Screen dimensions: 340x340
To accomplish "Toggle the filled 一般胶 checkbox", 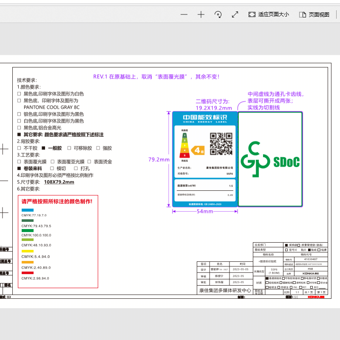I will pos(43,148).
